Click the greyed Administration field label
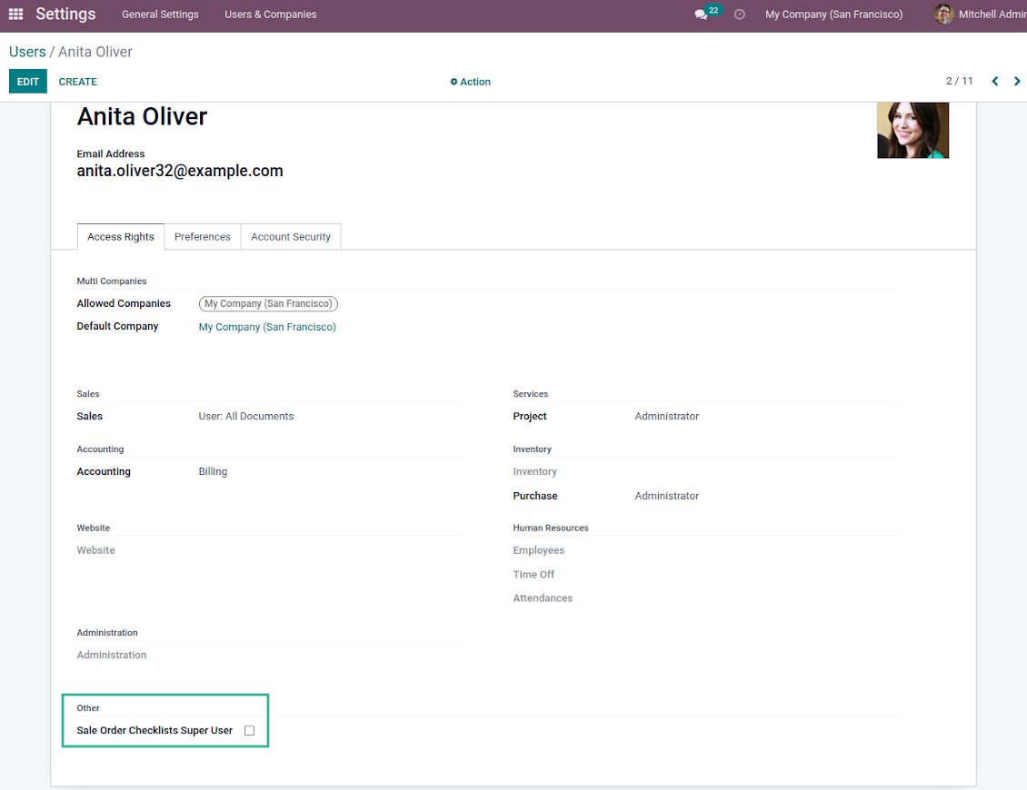 tap(112, 656)
